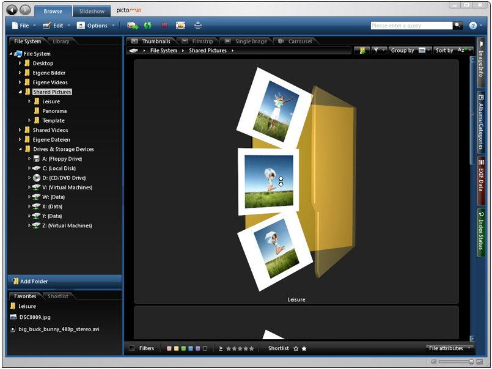This screenshot has height=369, width=492.
Task: Switch to Filmstrip view tab
Action: tap(194, 42)
